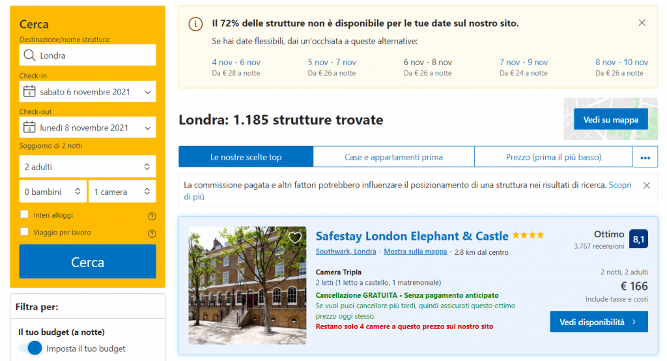The width and height of the screenshot is (667, 361).
Task: Click the 8,1 review score badge
Action: coord(639,239)
